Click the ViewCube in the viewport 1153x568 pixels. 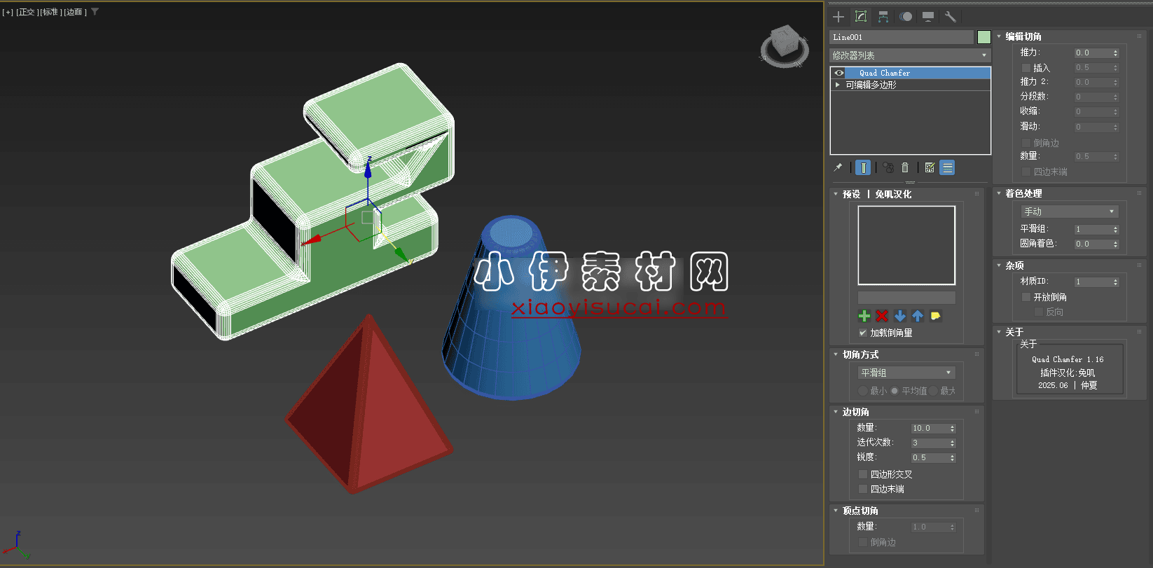784,46
